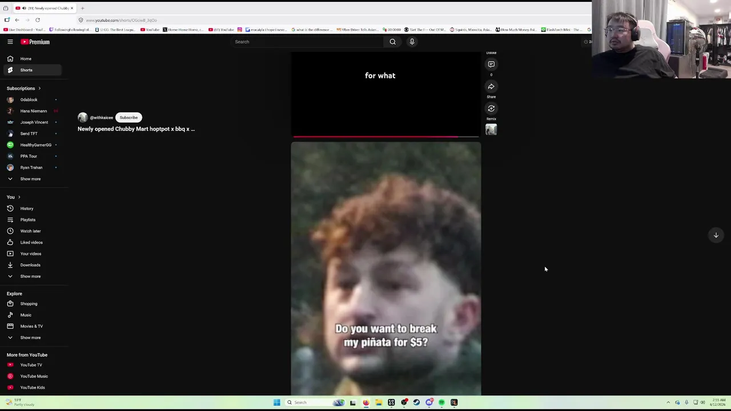The height and width of the screenshot is (411, 731).
Task: Open a new browser tab
Action: tap(82, 8)
